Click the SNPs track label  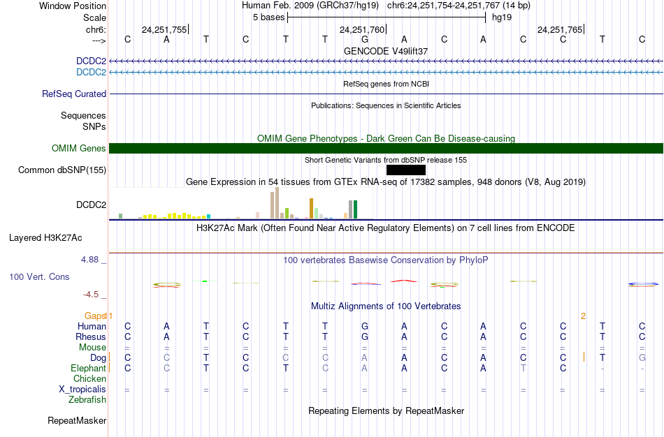94,126
